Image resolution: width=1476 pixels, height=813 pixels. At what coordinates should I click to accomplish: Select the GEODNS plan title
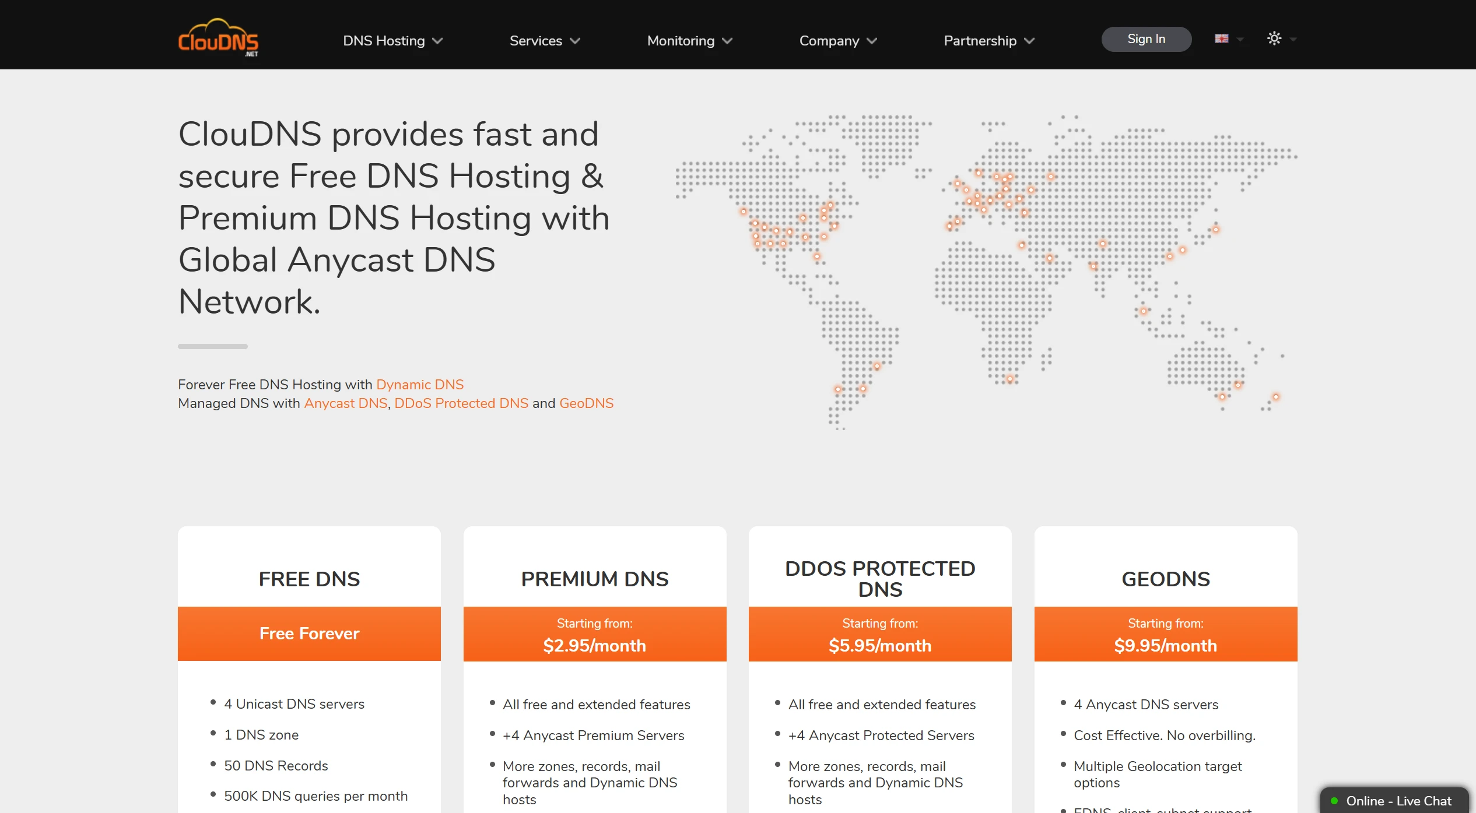1166,579
